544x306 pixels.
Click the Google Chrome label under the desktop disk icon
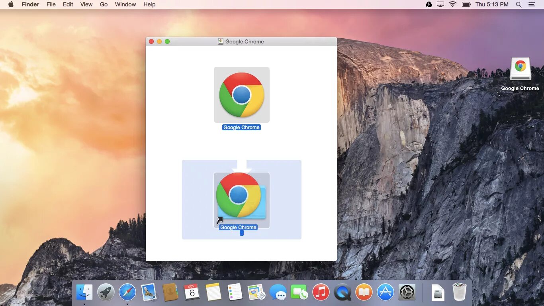pyautogui.click(x=520, y=88)
